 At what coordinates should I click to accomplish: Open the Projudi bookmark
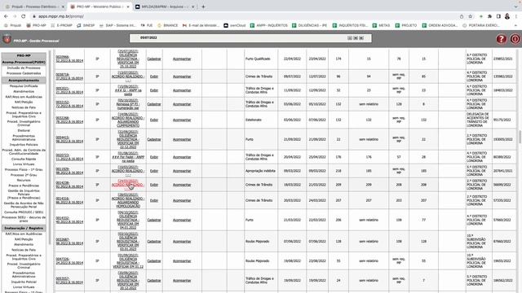(x=13, y=25)
